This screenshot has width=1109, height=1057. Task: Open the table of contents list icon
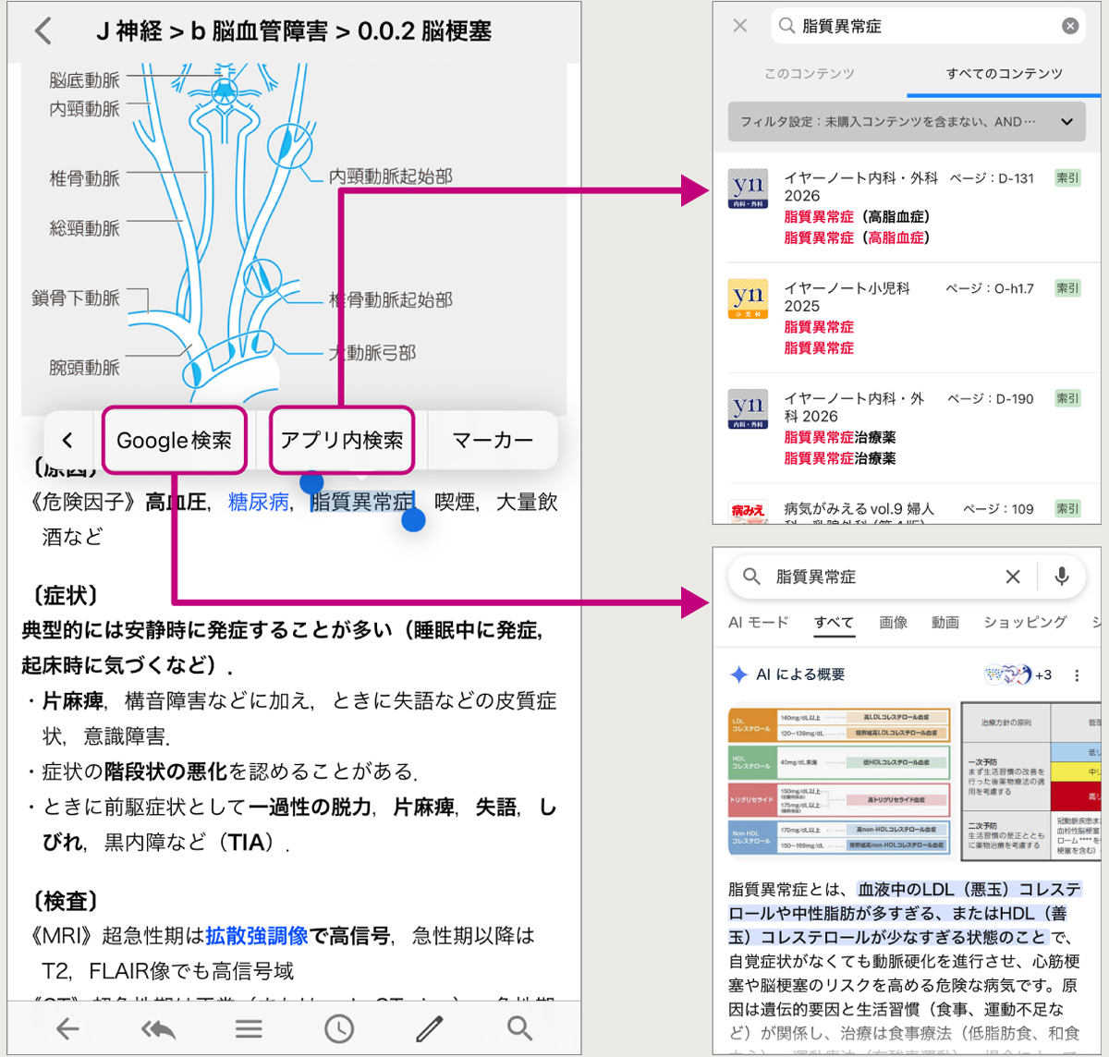click(x=249, y=1028)
